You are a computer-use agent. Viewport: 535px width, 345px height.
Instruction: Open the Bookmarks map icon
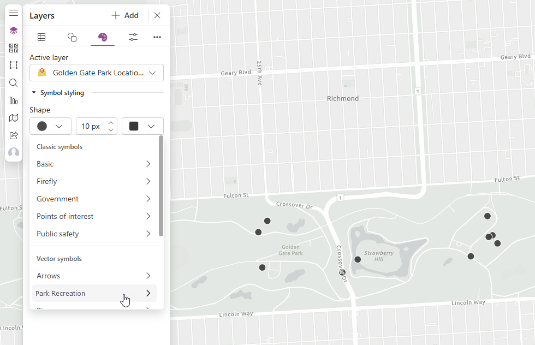coord(13,117)
